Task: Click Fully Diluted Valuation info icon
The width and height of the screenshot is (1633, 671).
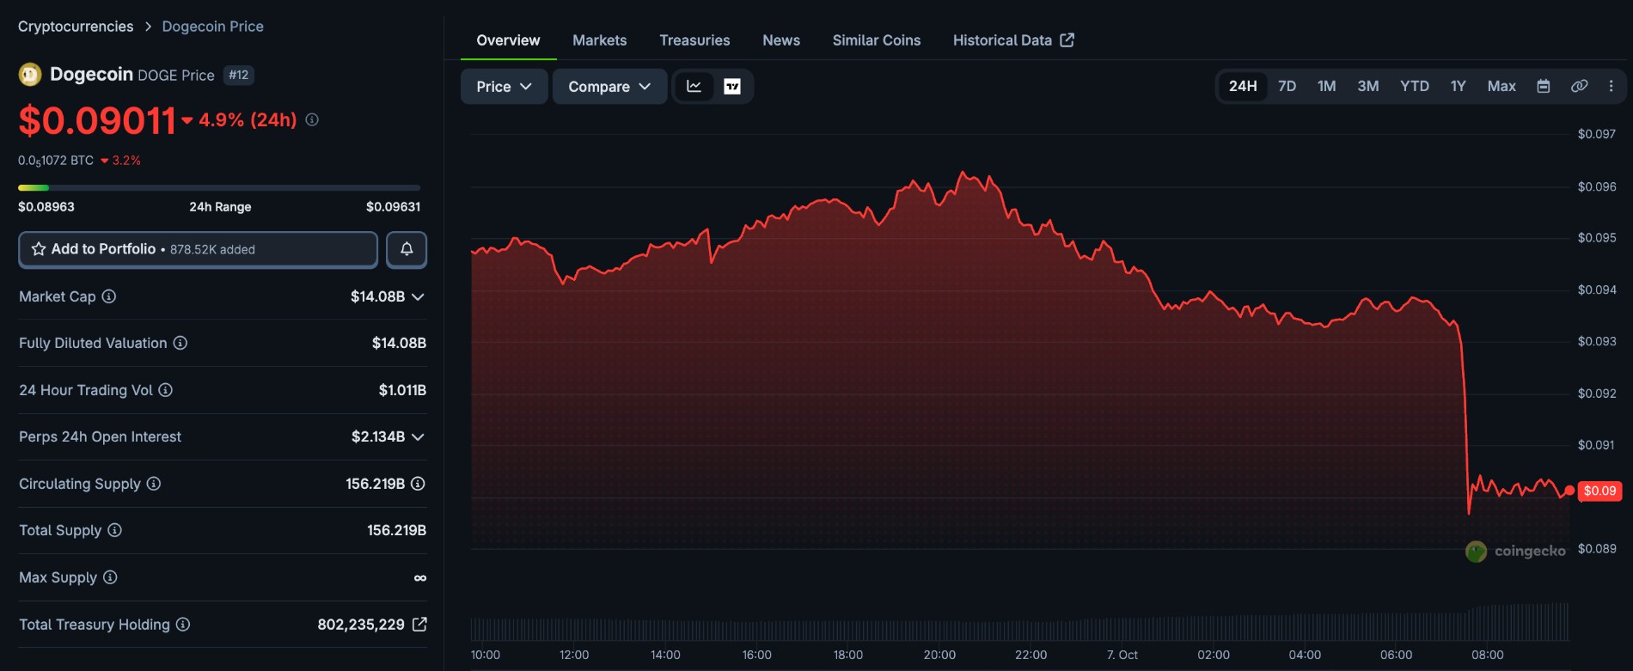Action: [x=180, y=343]
